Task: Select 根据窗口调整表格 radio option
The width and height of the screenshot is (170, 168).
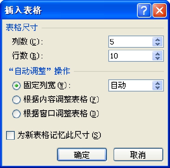Action: coord(16,114)
